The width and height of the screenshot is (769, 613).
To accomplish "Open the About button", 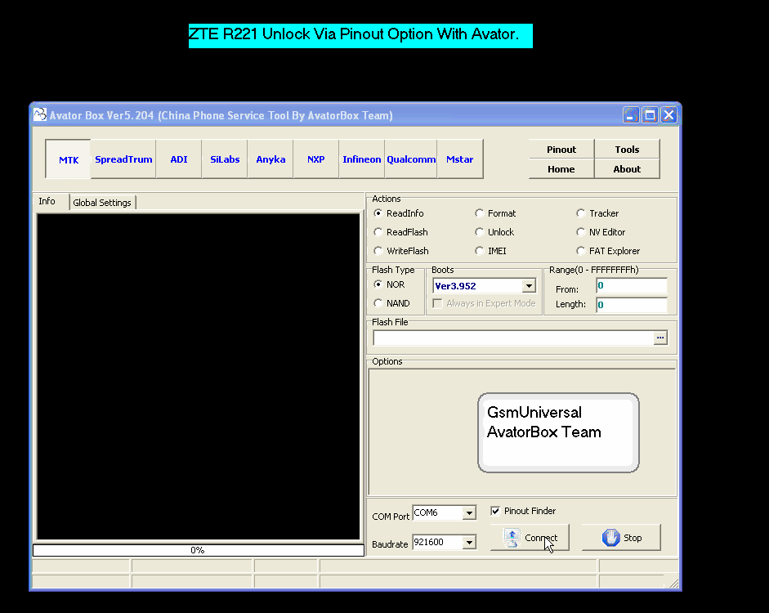I will [627, 168].
